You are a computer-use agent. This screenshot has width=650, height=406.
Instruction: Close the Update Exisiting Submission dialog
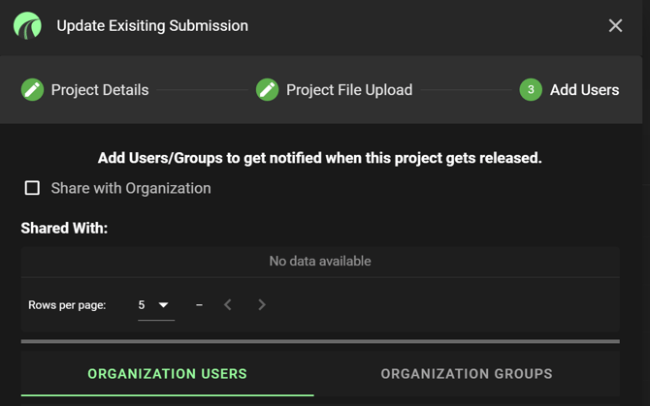tap(615, 25)
